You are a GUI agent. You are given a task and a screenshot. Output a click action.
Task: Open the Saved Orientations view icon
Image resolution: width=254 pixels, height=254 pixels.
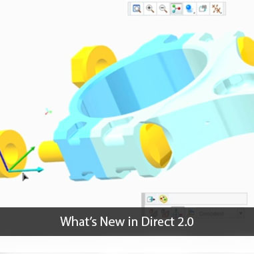(203, 9)
